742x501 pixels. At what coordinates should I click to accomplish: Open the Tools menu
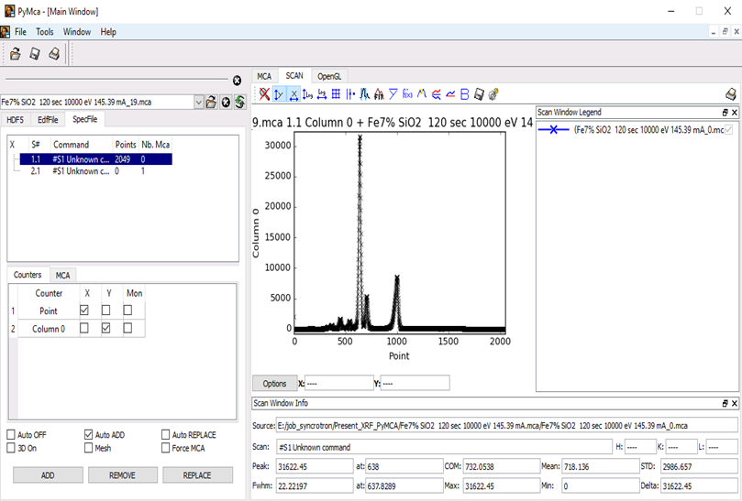point(44,32)
